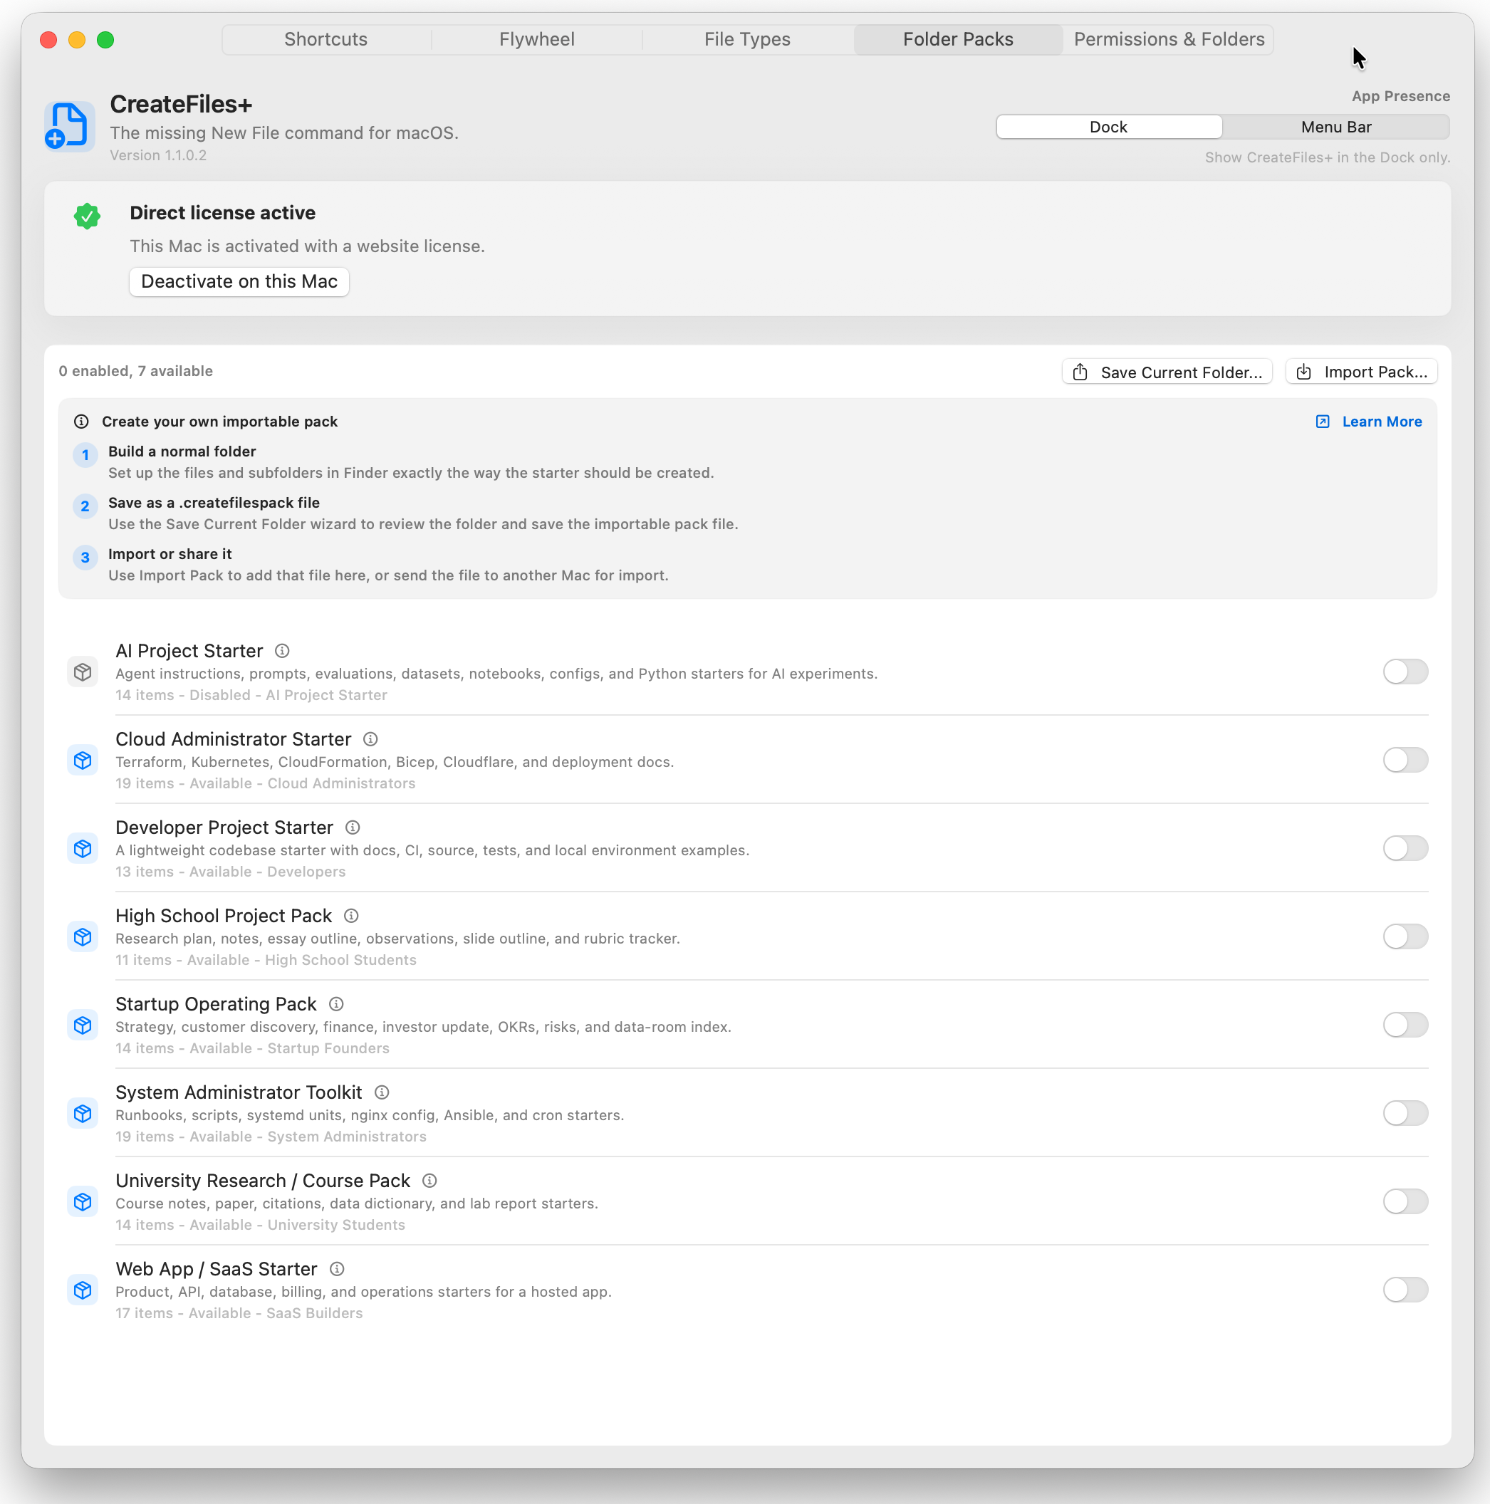Show info for AI Project Starter
Viewport: 1490px width, 1504px height.
(283, 651)
